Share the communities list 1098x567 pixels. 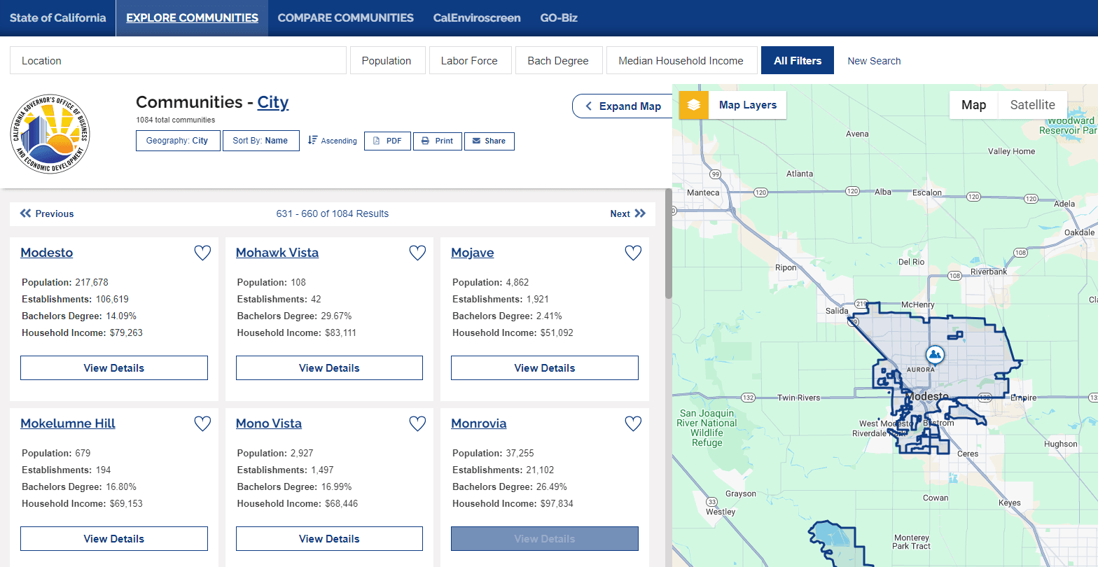pos(489,141)
